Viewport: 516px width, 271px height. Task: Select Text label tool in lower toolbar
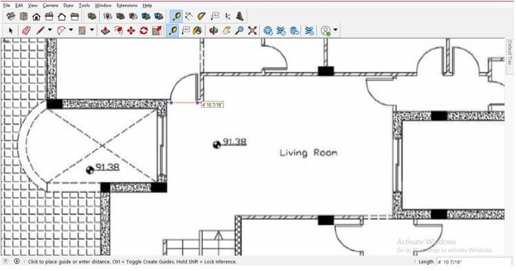pos(186,31)
